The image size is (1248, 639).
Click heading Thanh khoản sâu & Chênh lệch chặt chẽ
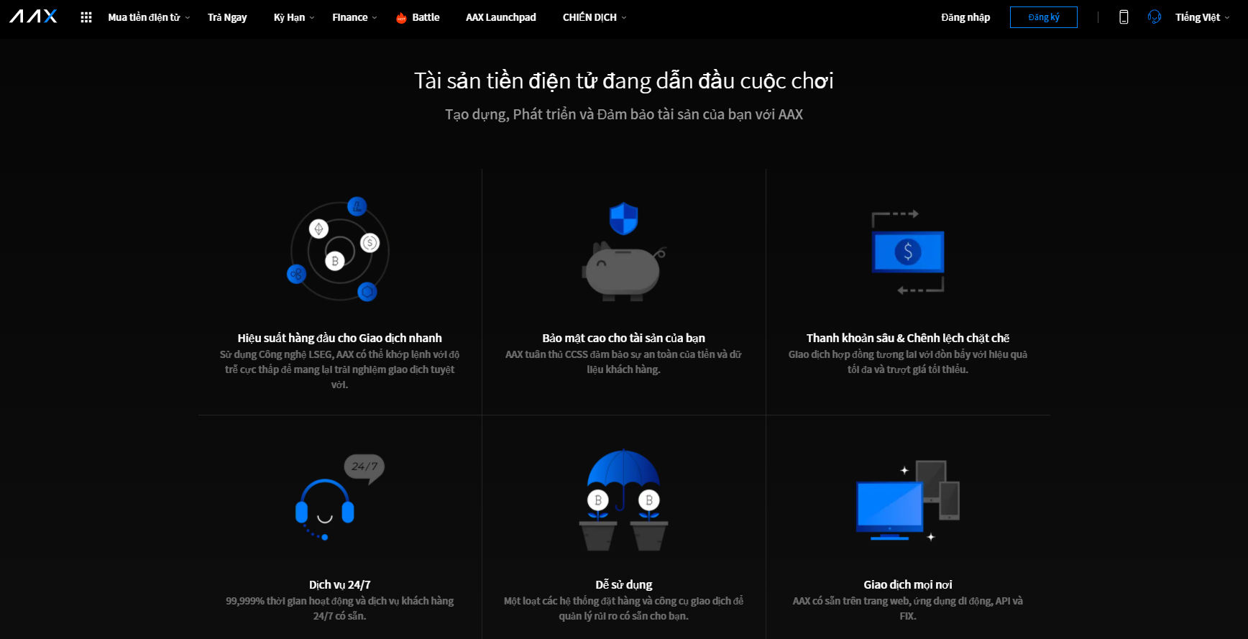[x=908, y=338]
